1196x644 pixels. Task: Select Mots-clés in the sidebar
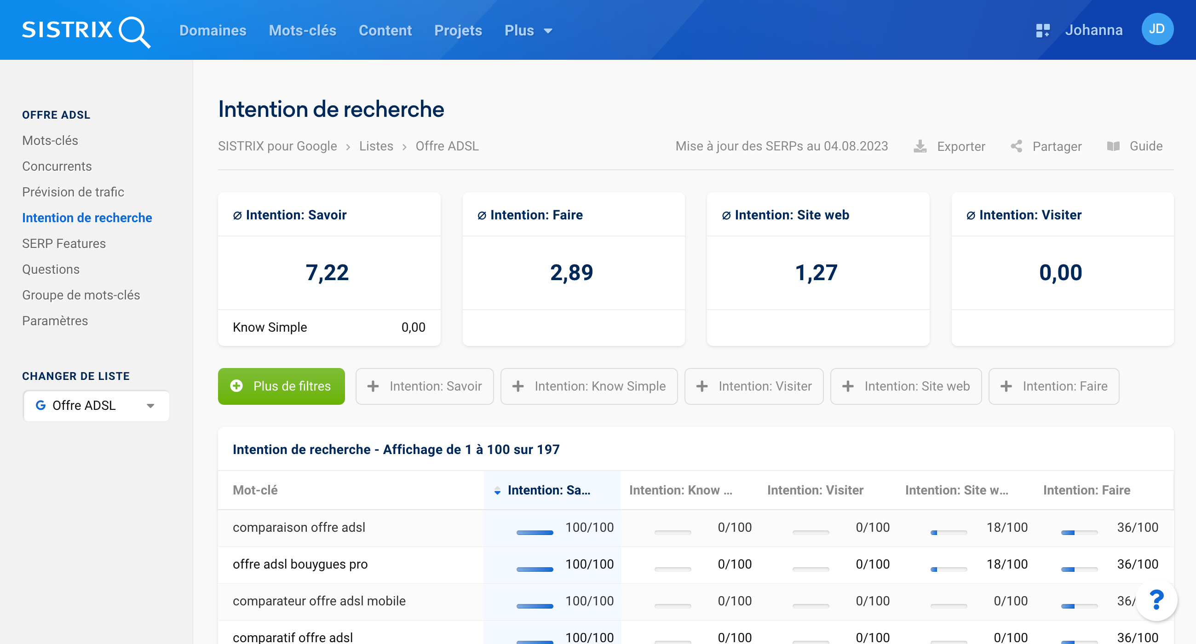pos(50,140)
